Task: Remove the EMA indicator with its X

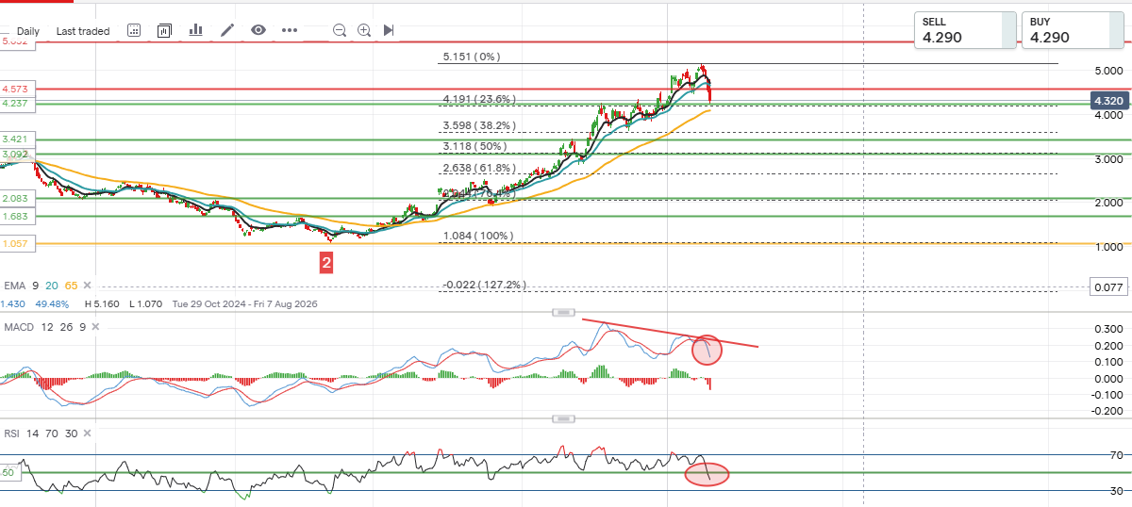Action: click(88, 285)
